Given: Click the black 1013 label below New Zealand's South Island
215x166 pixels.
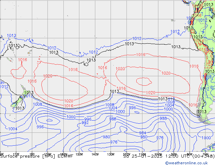Looking at the screenshot, I should (20, 108).
